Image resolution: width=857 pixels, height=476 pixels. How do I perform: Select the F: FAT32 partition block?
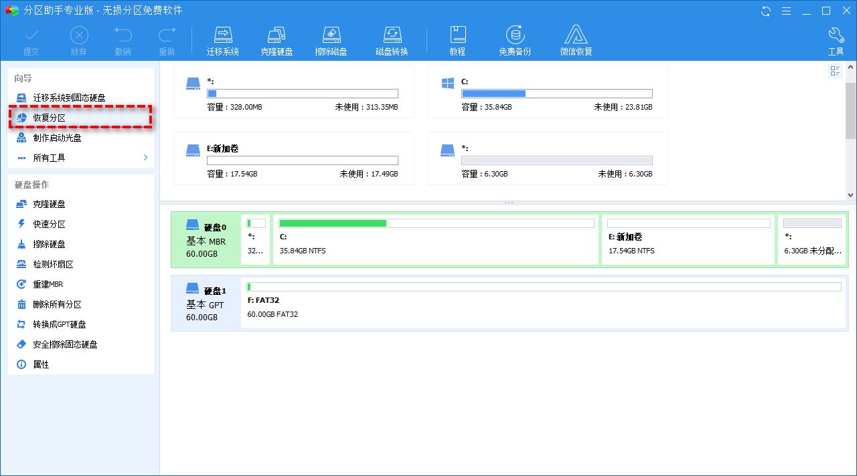coord(542,303)
